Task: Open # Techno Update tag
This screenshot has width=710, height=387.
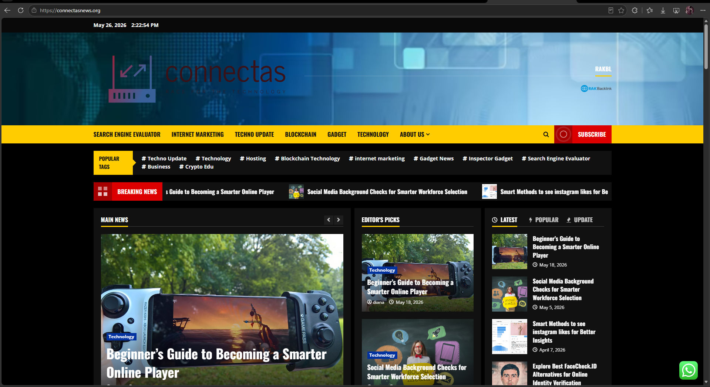Action: 164,159
